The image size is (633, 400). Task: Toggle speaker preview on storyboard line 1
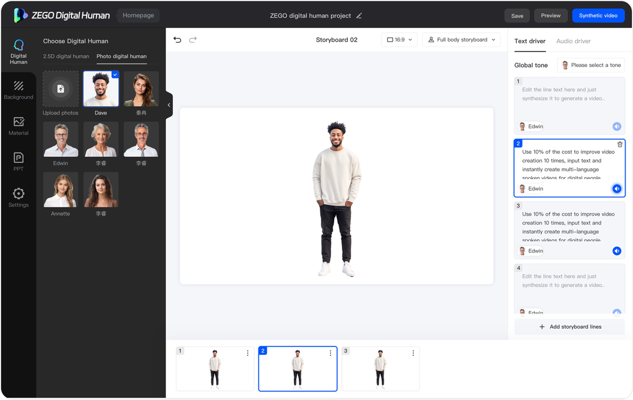pyautogui.click(x=617, y=126)
